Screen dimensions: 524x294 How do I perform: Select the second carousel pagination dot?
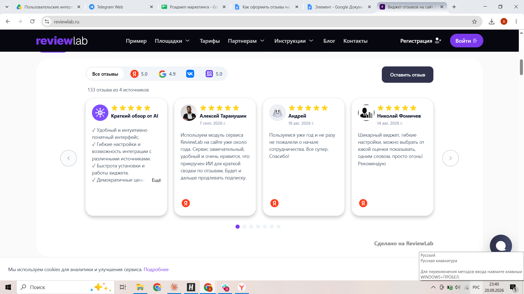(x=244, y=226)
